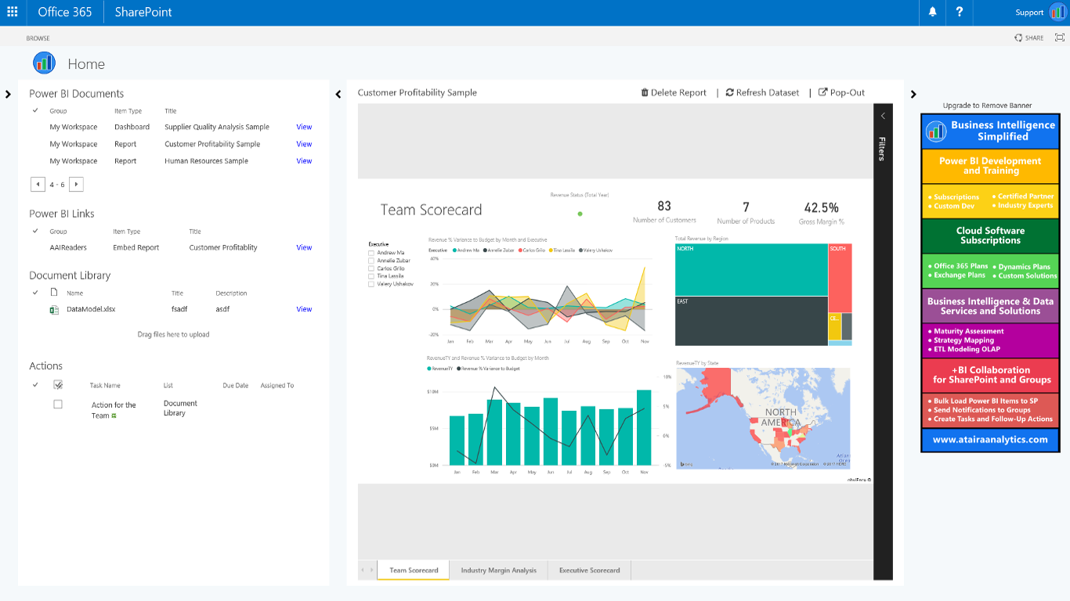Viewport: 1070px width, 601px height.
Task: Open the Office 365 app launcher grid
Action: click(x=13, y=13)
